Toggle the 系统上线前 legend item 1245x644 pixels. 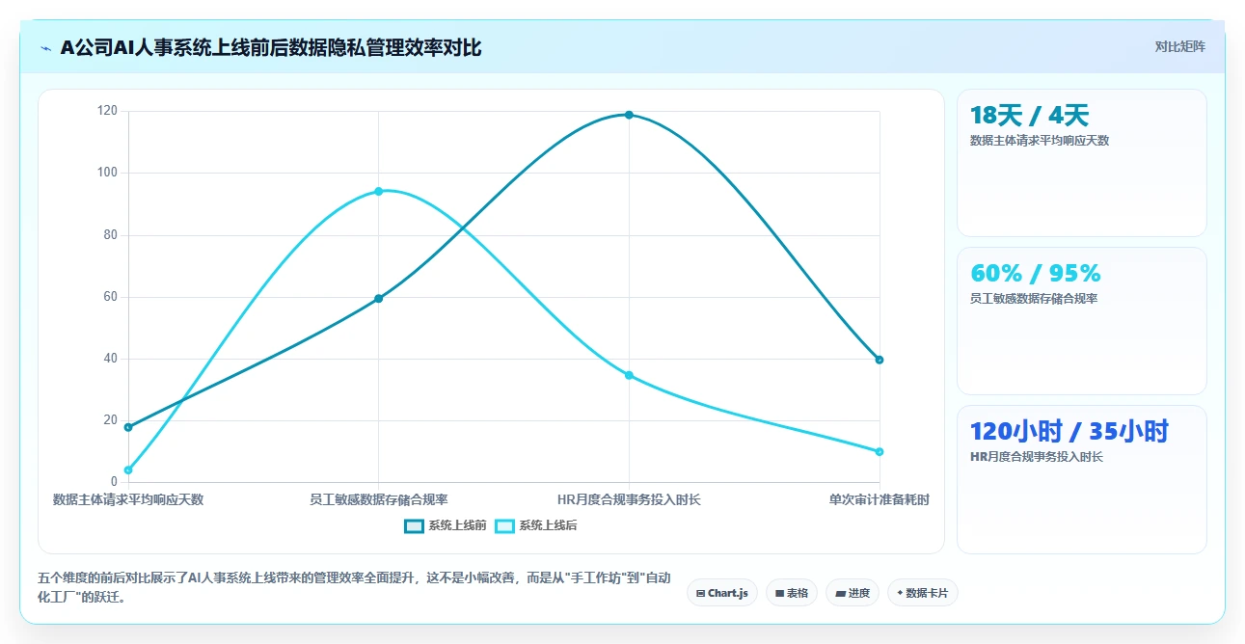(x=446, y=525)
